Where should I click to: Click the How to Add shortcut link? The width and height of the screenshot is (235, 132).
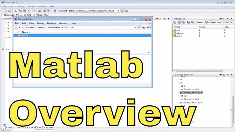[24, 15]
